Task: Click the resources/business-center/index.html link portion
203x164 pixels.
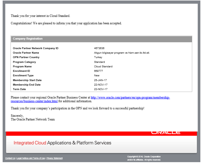Action: tap(34, 101)
